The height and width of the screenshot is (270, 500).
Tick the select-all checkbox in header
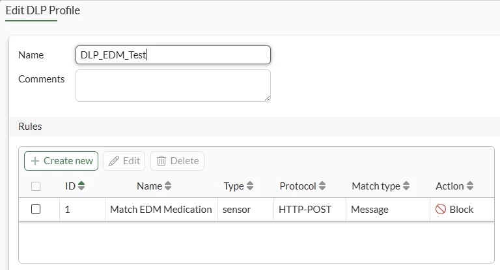pyautogui.click(x=36, y=186)
